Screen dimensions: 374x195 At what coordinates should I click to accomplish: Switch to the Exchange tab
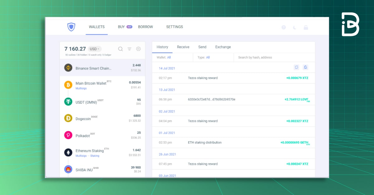(223, 47)
